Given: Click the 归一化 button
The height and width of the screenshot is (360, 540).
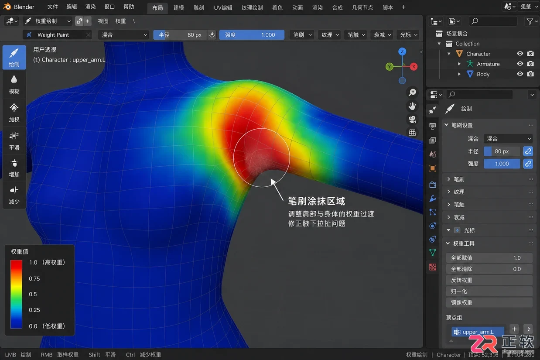Looking at the screenshot, I should pyautogui.click(x=489, y=291).
